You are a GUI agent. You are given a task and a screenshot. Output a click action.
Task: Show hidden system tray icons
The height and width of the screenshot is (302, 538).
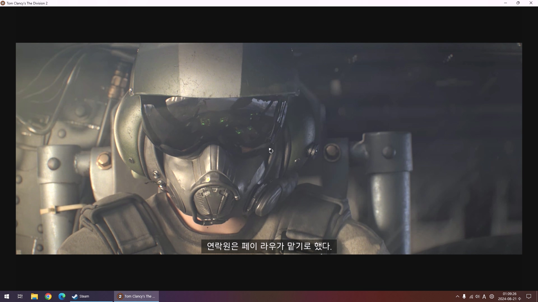click(x=458, y=296)
